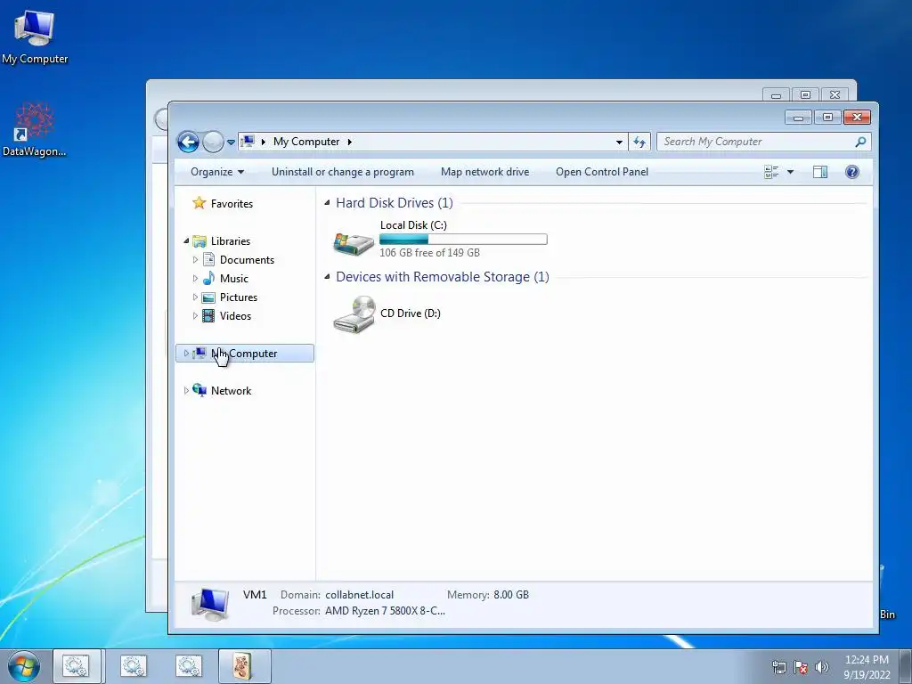
Task: Open address bar history dropdown
Action: pyautogui.click(x=619, y=142)
